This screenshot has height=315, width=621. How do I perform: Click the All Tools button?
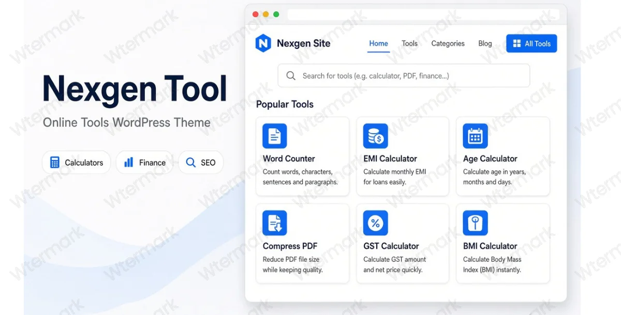tap(531, 44)
